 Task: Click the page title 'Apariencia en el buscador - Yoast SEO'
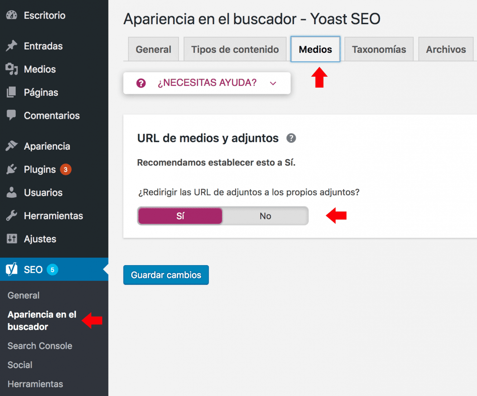252,19
